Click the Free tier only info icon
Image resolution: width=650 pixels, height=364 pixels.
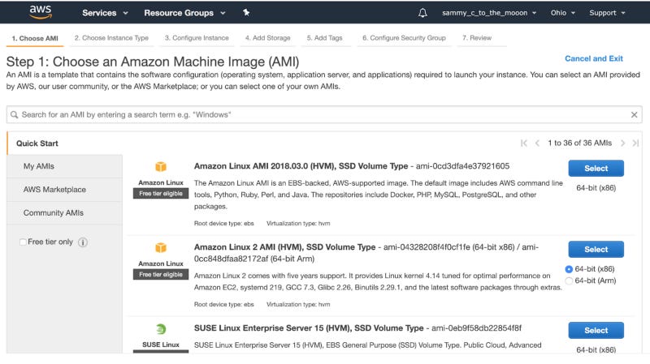click(x=83, y=242)
